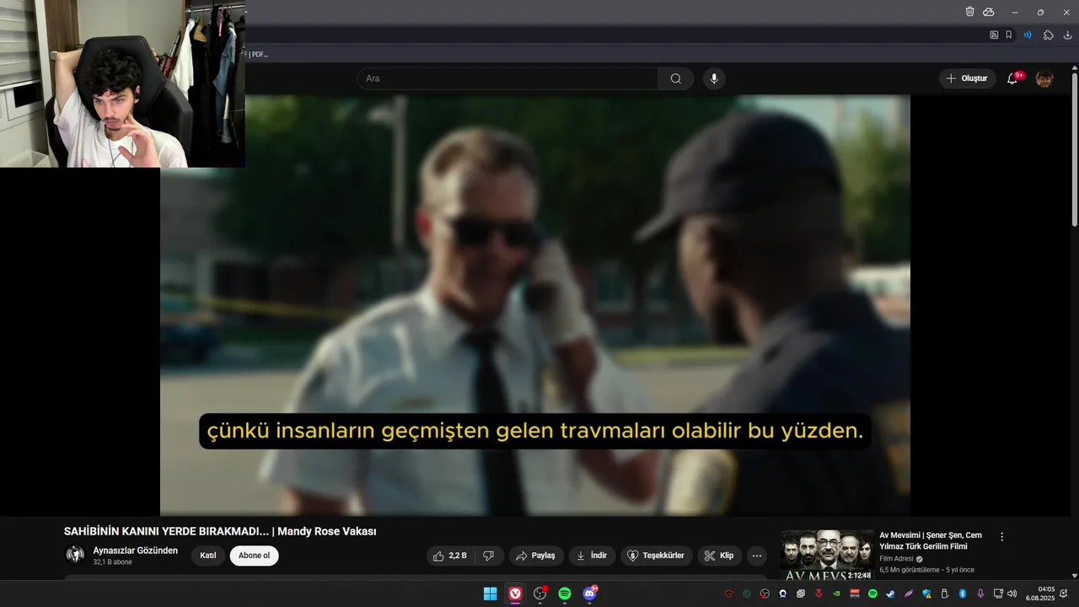Image resolution: width=1079 pixels, height=607 pixels.
Task: Subscribe with the Abone ol button
Action: (254, 556)
